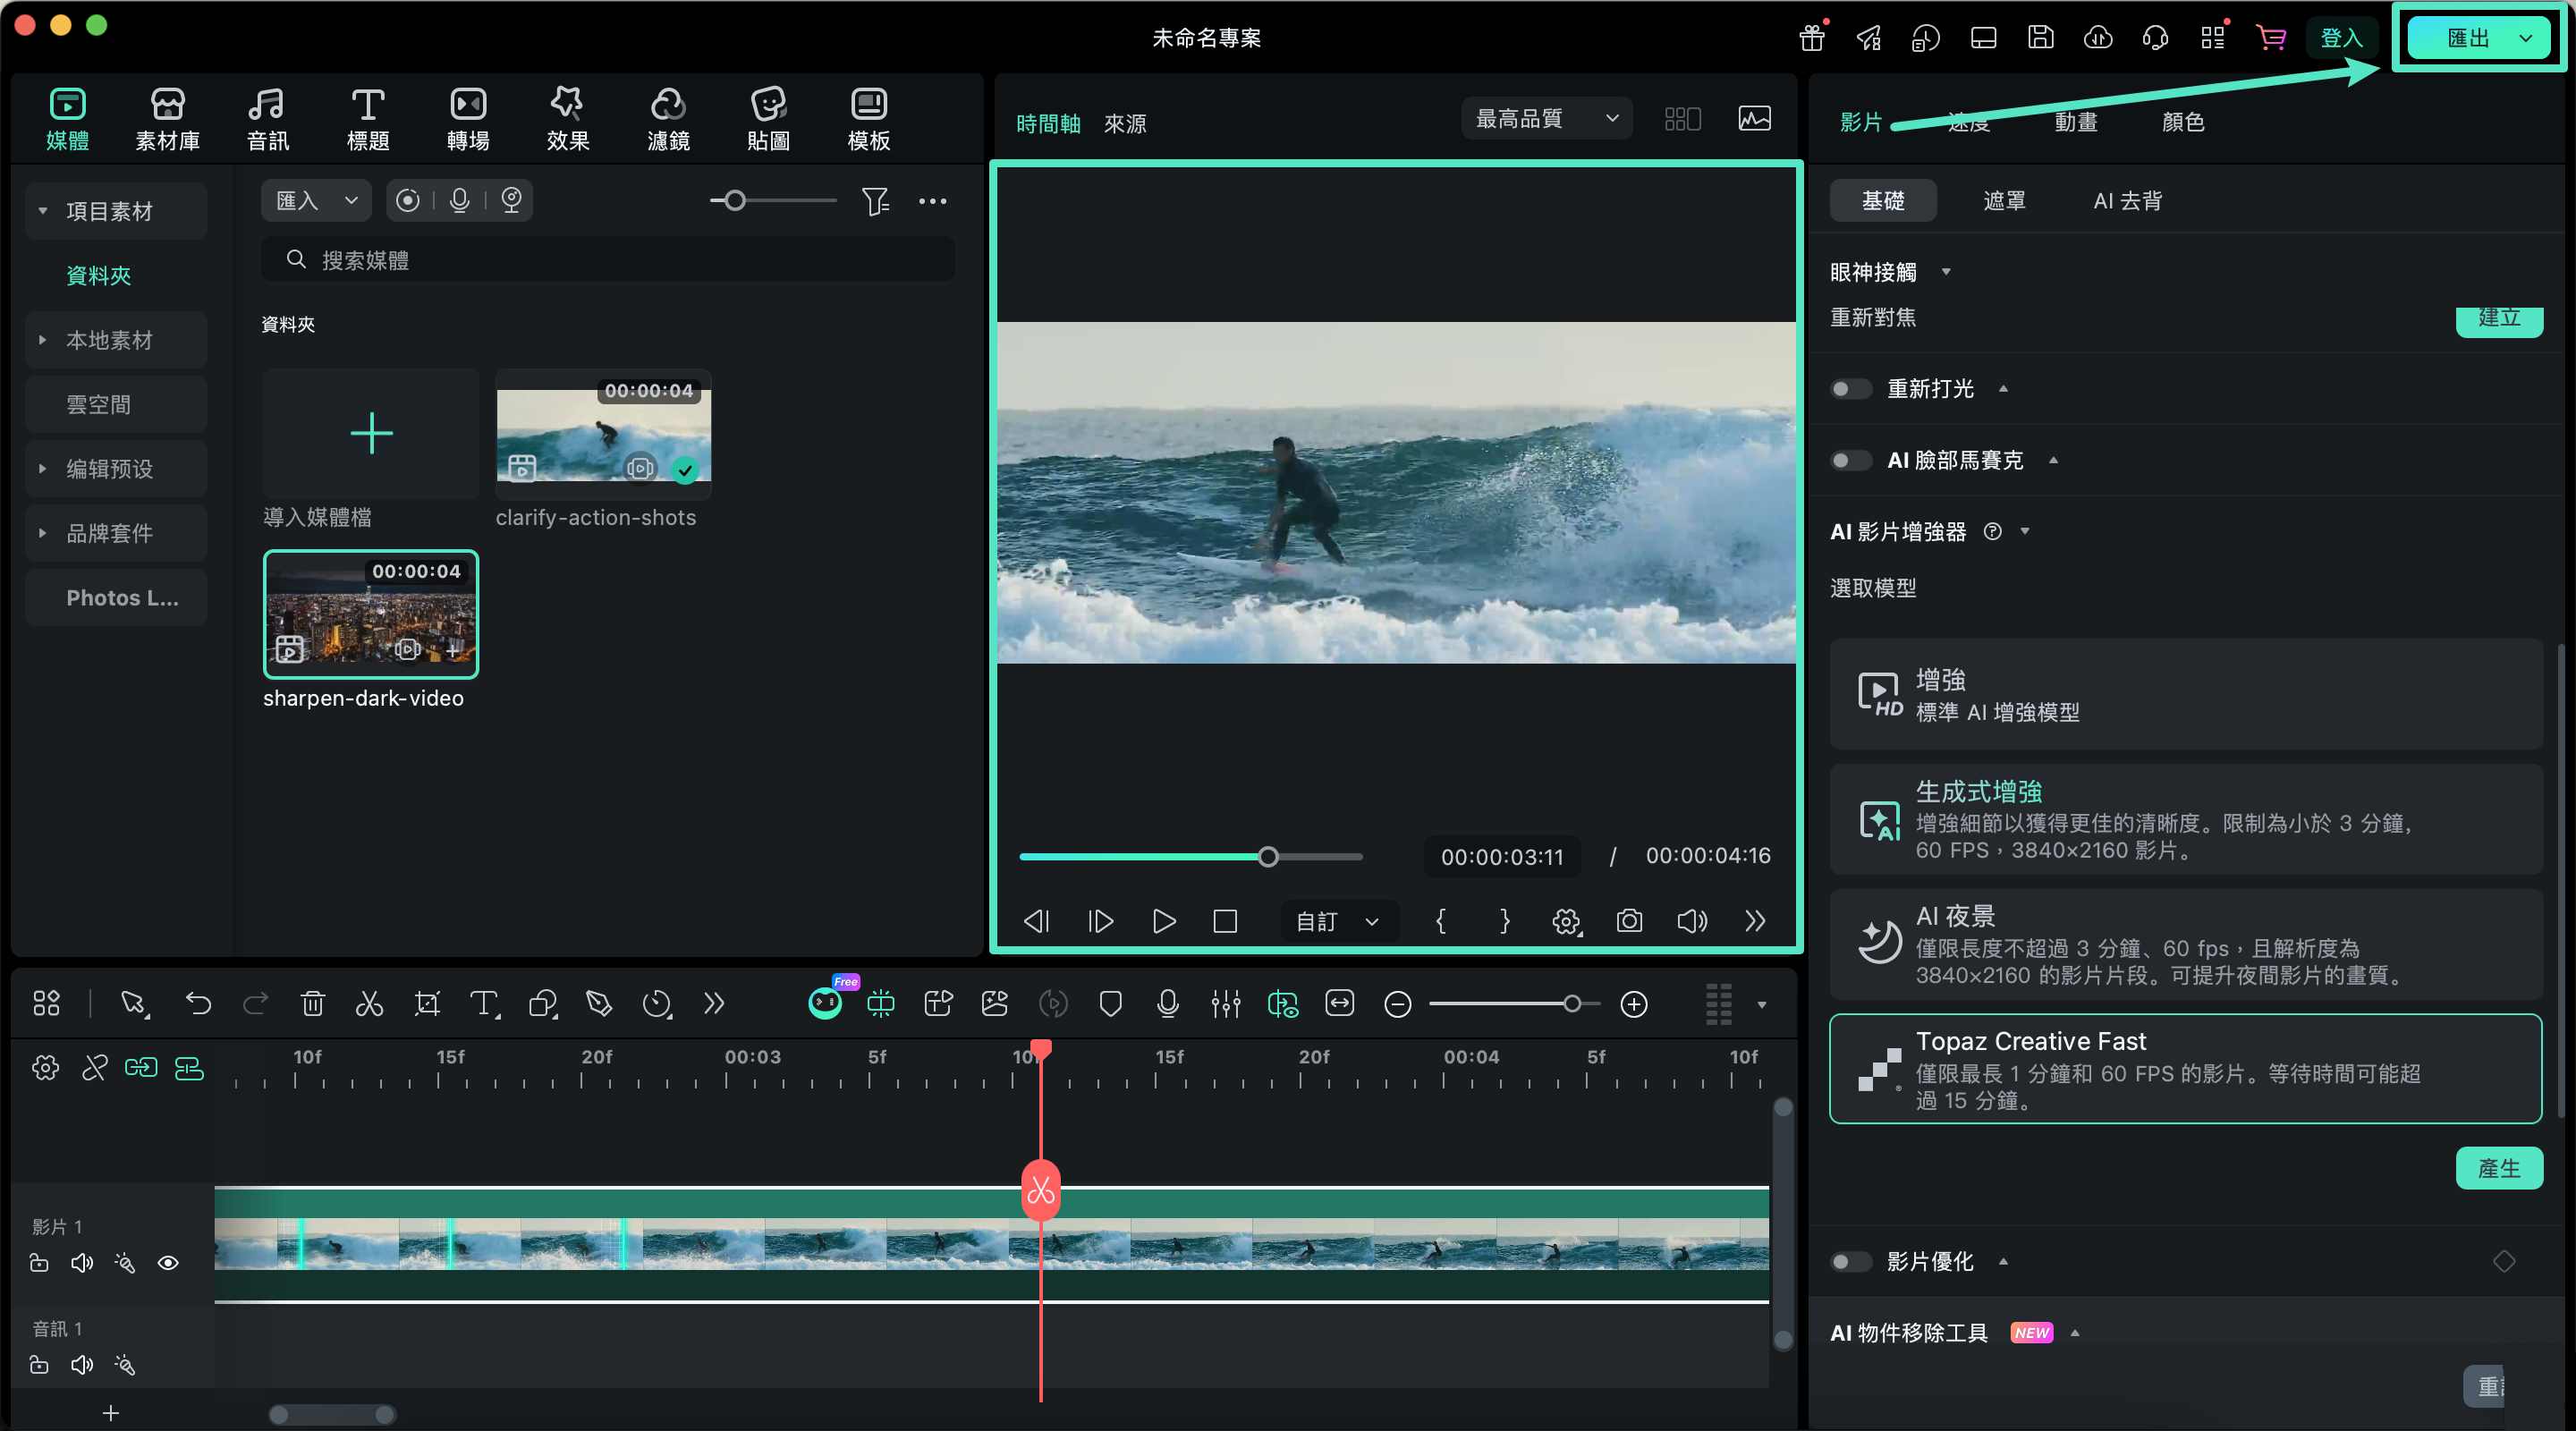The width and height of the screenshot is (2576, 1431).
Task: Select the sharpen-dark-video thumbnail
Action: click(x=370, y=613)
